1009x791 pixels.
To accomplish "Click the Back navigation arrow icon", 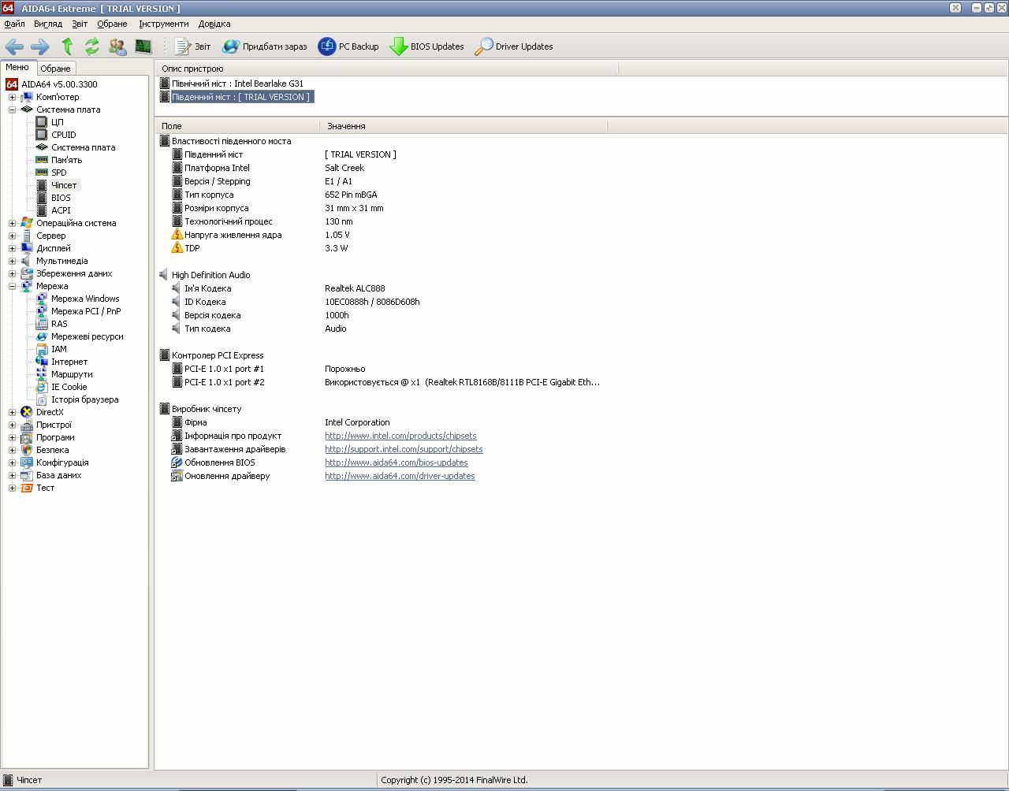I will coord(14,46).
